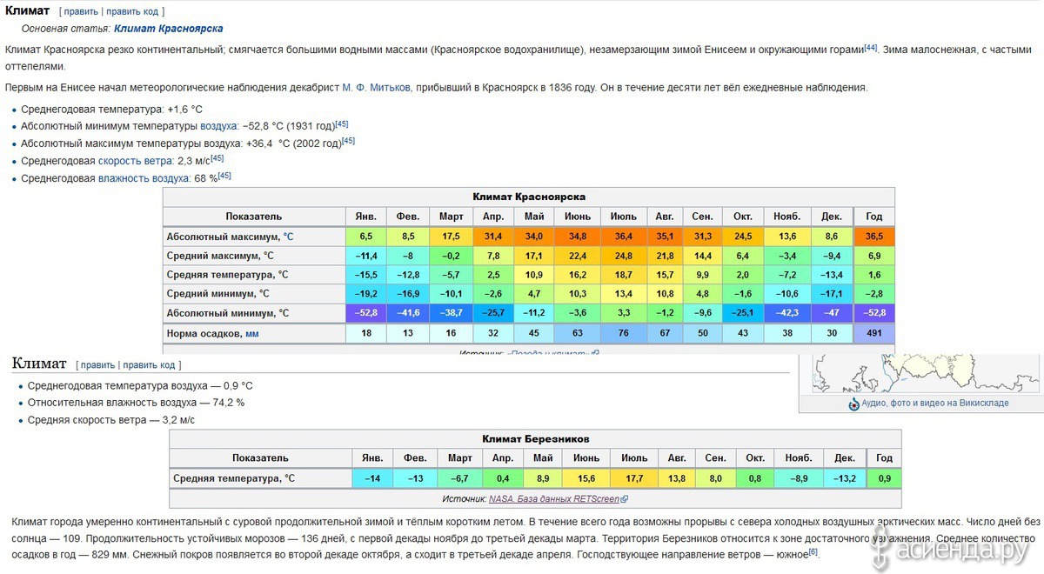Image resolution: width=1044 pixels, height=574 pixels.
Task: Click the external-link icon after RETScreen source
Action: 624,499
